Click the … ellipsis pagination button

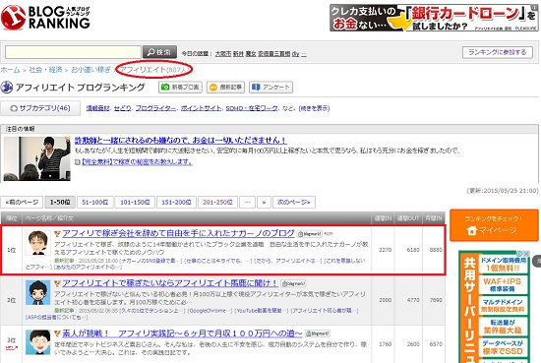247,203
